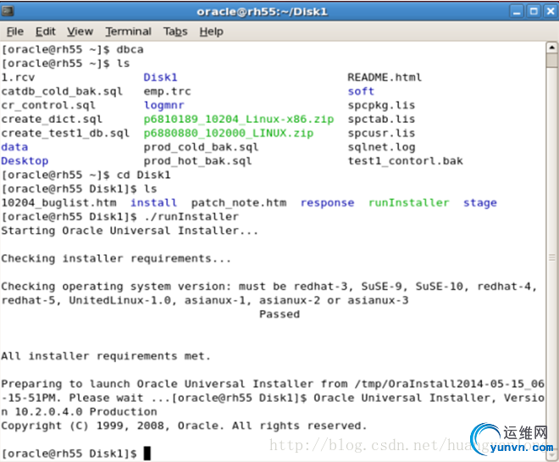Click spcusr.lis file name
The width and height of the screenshot is (559, 462).
point(381,133)
